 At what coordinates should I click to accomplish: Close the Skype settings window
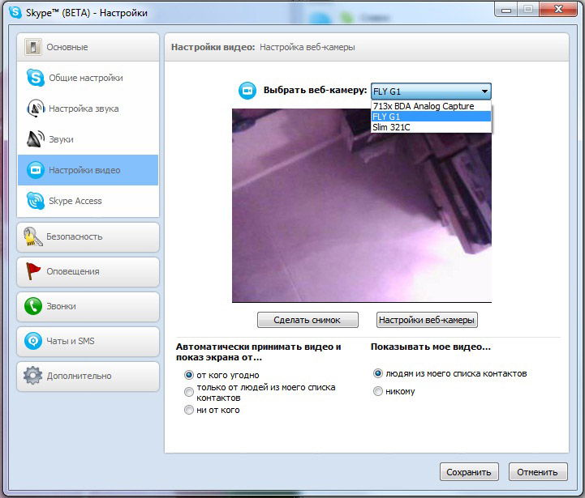558,9
